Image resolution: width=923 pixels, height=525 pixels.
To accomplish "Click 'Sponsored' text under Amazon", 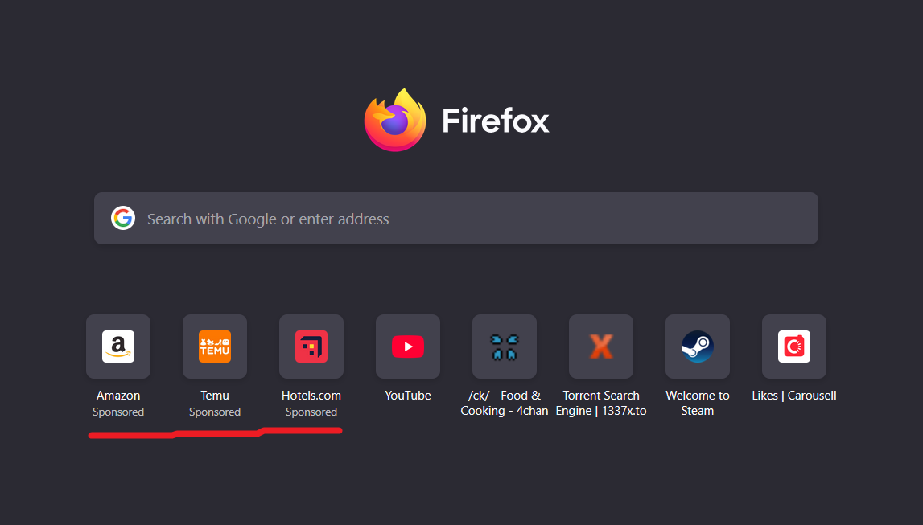I will 118,412.
